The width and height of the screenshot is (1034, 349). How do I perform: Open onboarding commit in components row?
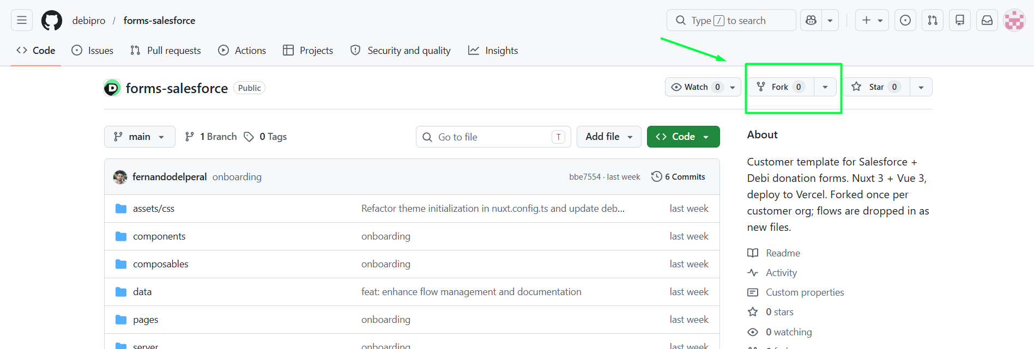pyautogui.click(x=386, y=236)
